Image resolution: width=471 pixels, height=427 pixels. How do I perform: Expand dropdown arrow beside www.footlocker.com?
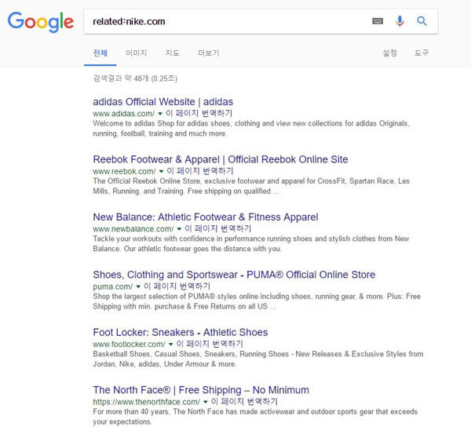click(x=171, y=345)
